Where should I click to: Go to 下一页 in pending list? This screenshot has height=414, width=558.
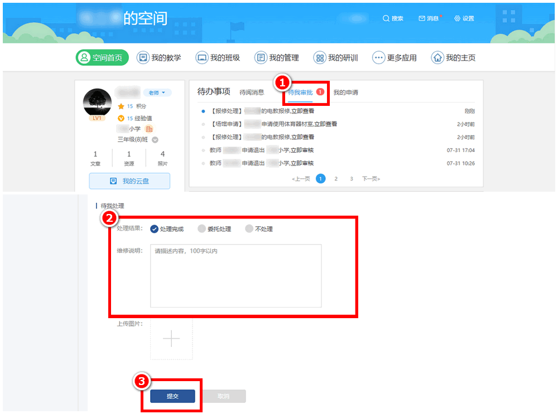[371, 179]
